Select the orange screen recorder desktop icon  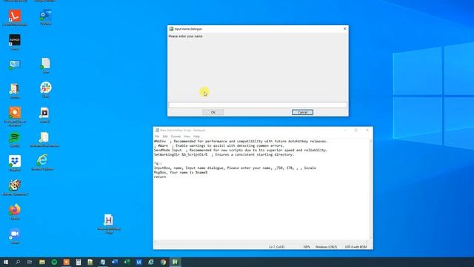coord(15,116)
